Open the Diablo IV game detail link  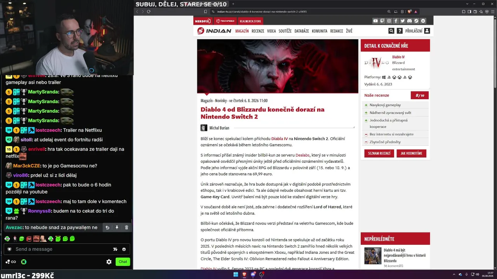tap(398, 57)
